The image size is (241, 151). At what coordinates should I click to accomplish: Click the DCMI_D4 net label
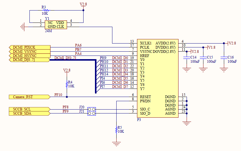point(120,74)
